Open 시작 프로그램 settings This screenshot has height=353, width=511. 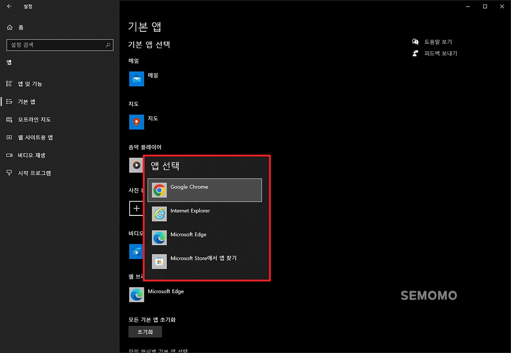pyautogui.click(x=28, y=173)
